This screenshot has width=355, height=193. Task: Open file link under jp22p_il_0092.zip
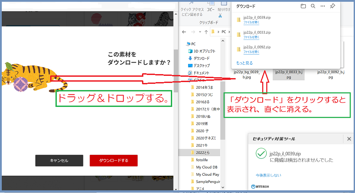pos(251,52)
